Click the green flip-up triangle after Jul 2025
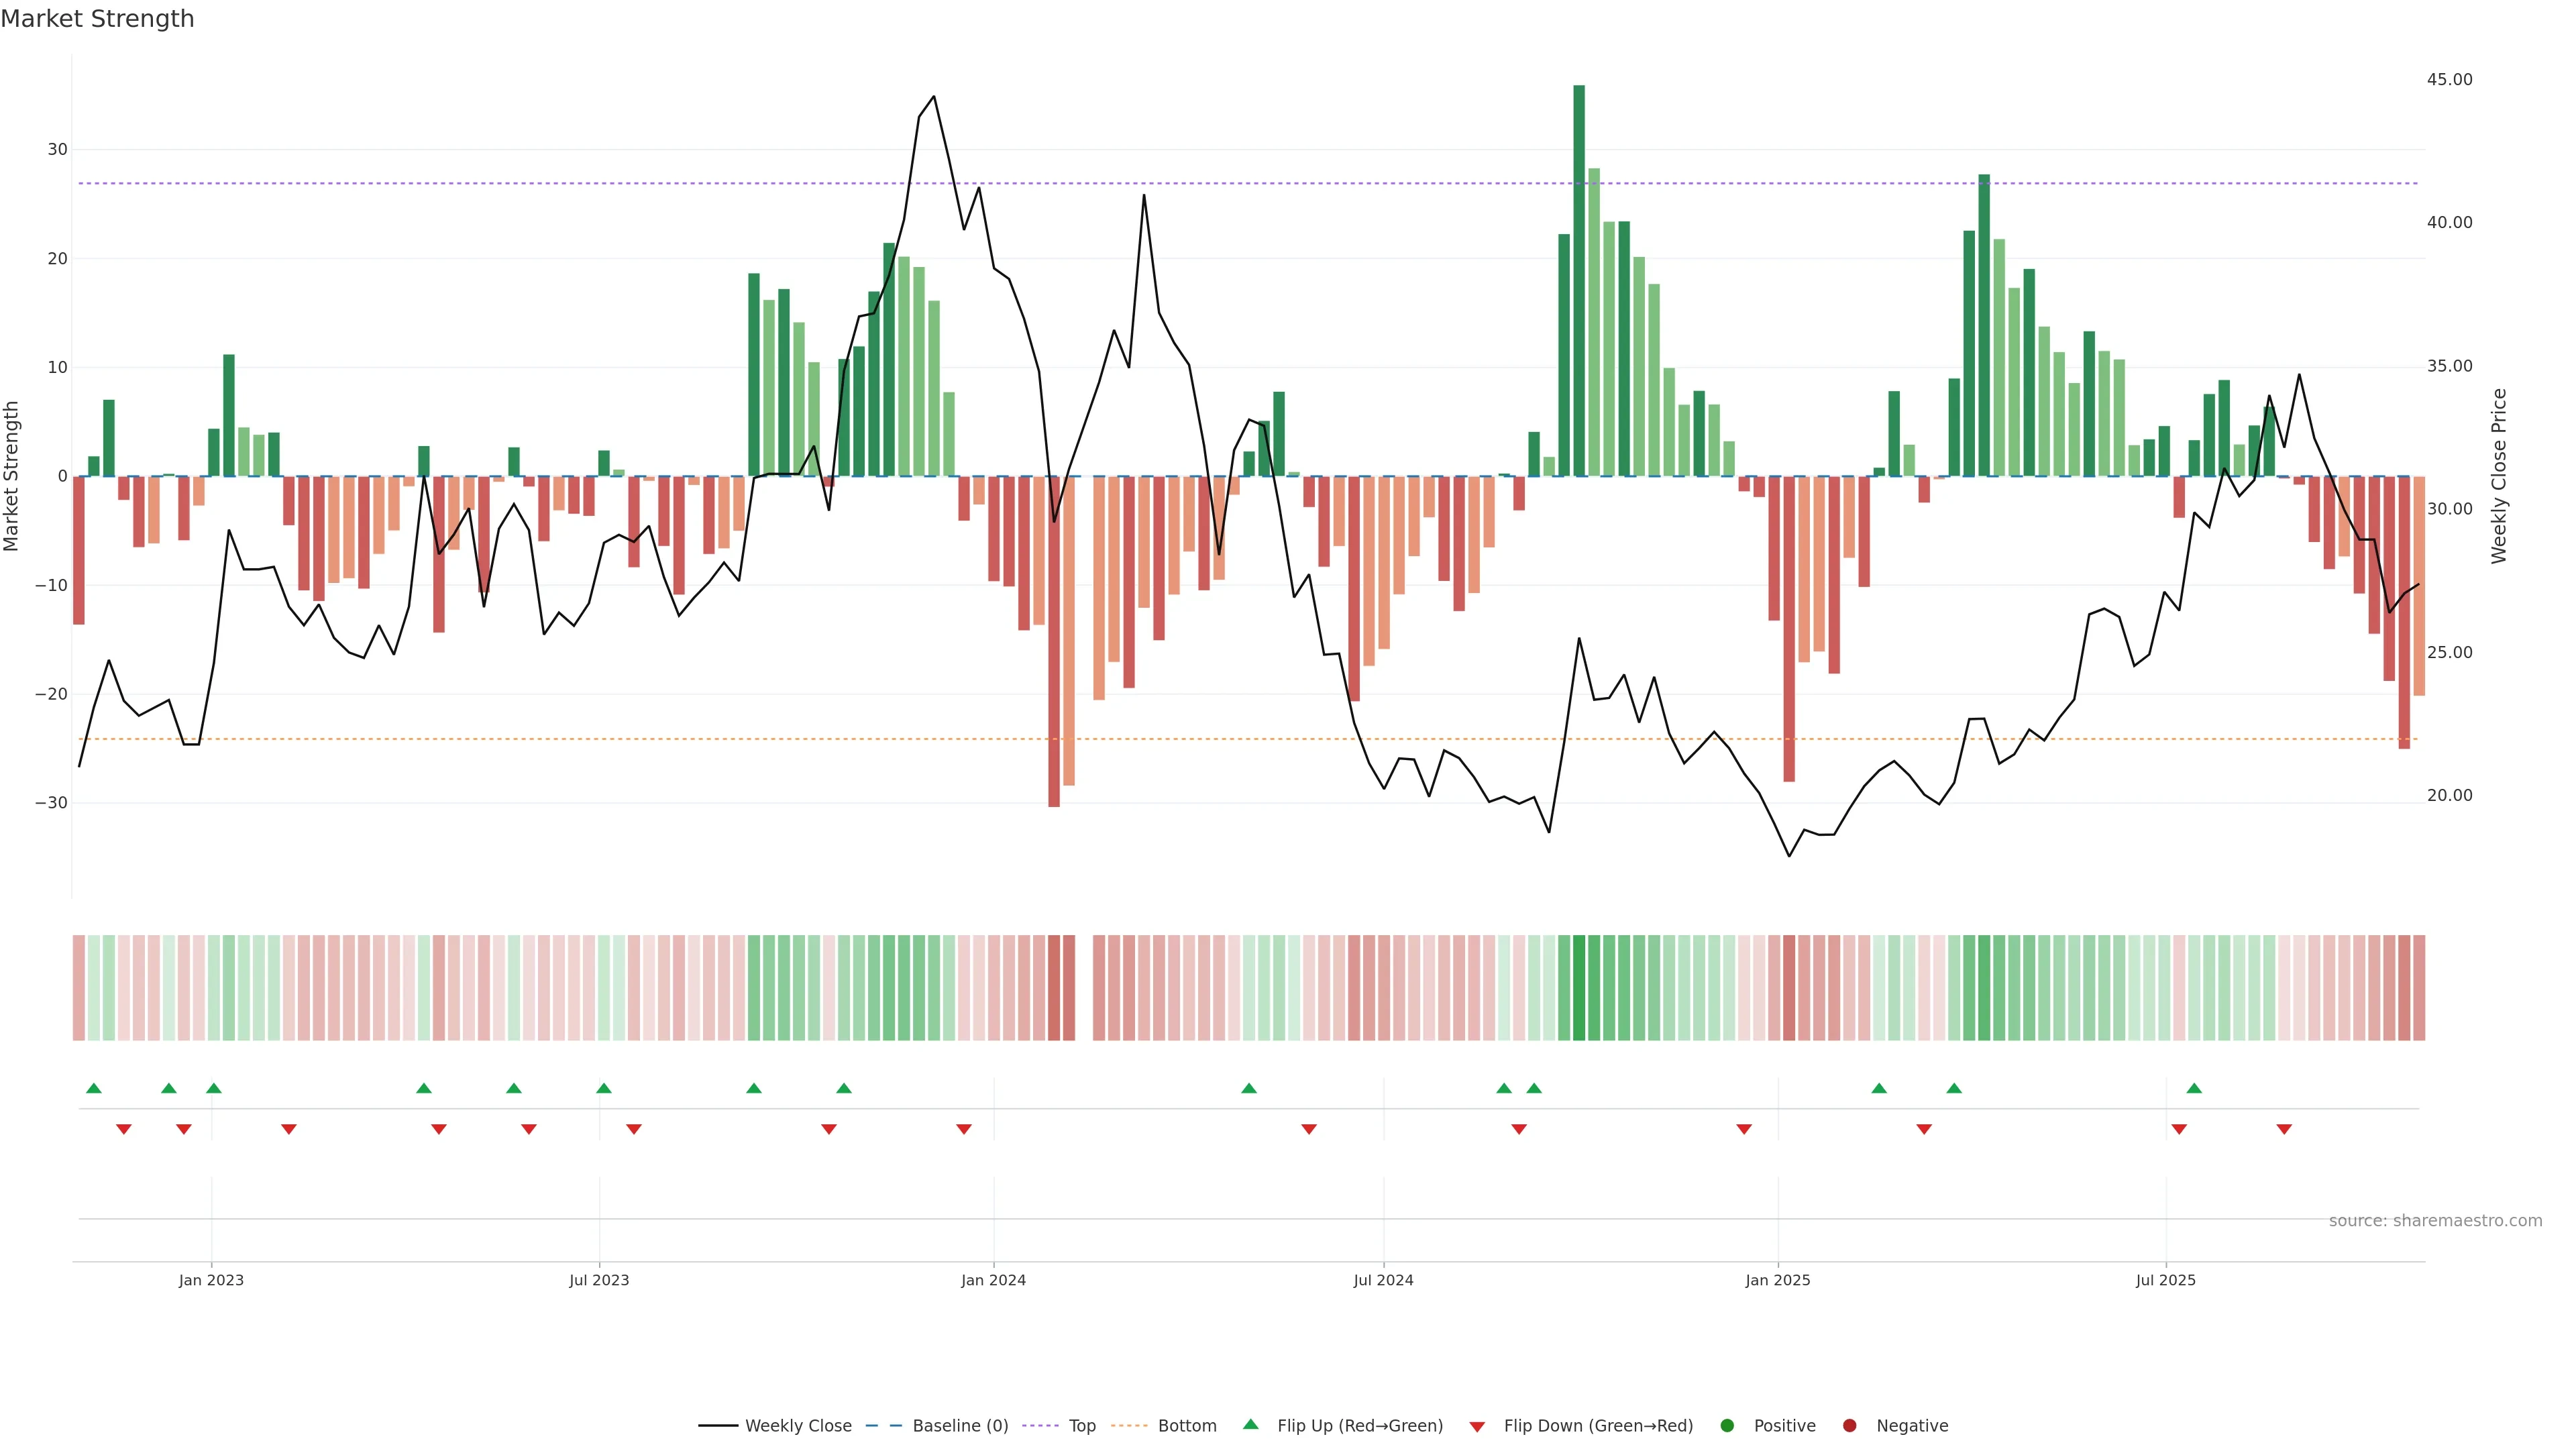Screen dimensions: 2576x1449 pyautogui.click(x=2194, y=1088)
